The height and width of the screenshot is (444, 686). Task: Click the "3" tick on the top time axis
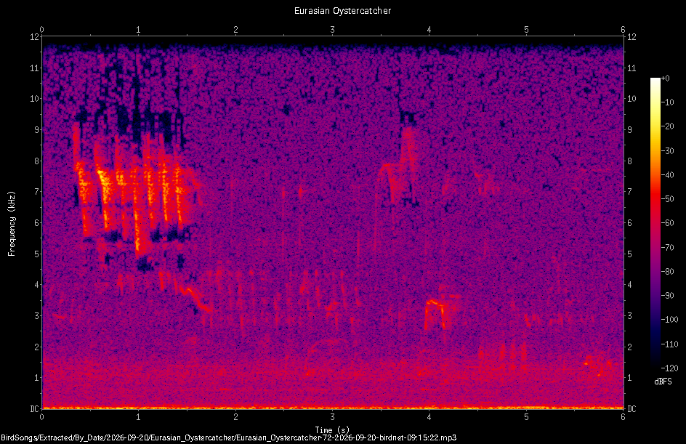[x=332, y=30]
